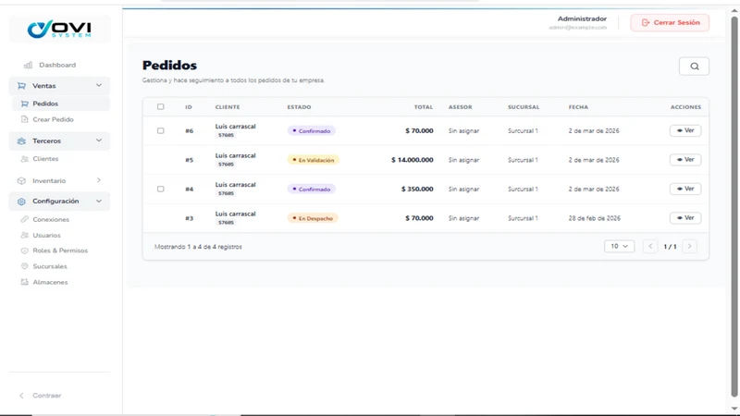740x416 pixels.
Task: Click the 28 de feb de 2026 date
Action: coord(594,218)
